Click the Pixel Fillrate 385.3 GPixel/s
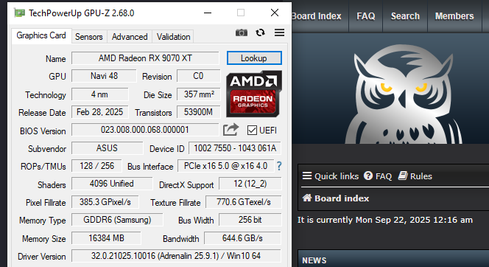Viewport: 489px width, 267px height. click(105, 202)
